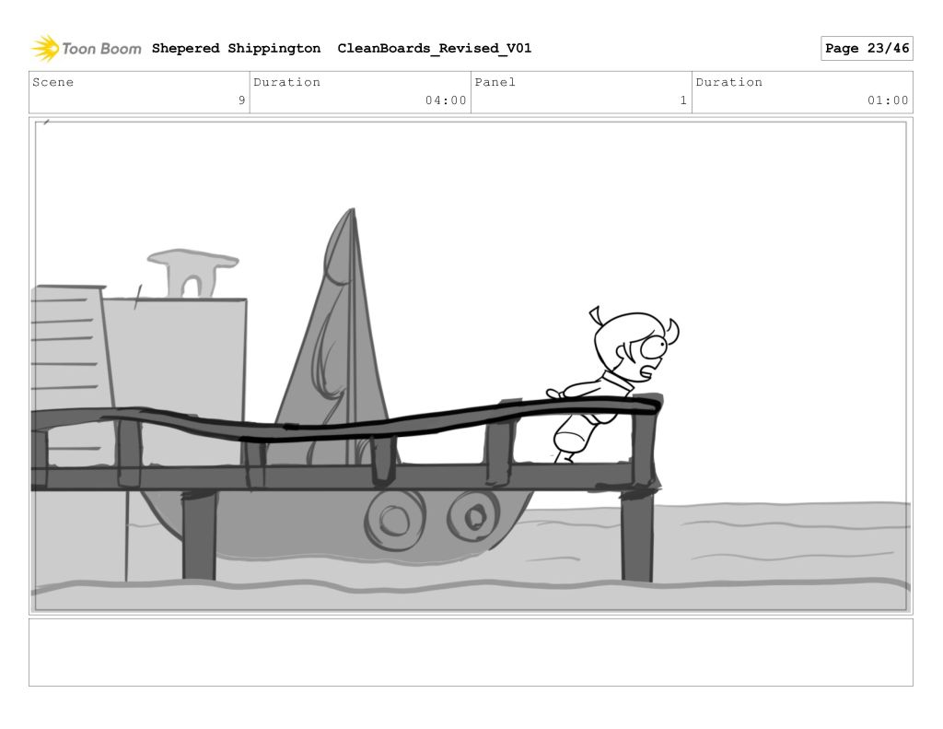Select the Panel header label
The height and width of the screenshot is (729, 943).
tap(495, 82)
